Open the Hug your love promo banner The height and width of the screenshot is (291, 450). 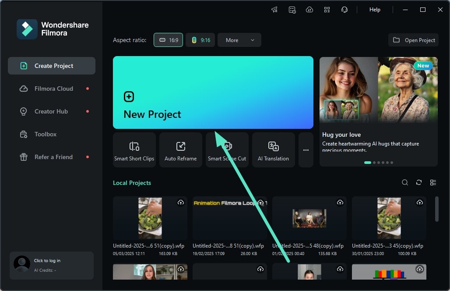tap(379, 111)
